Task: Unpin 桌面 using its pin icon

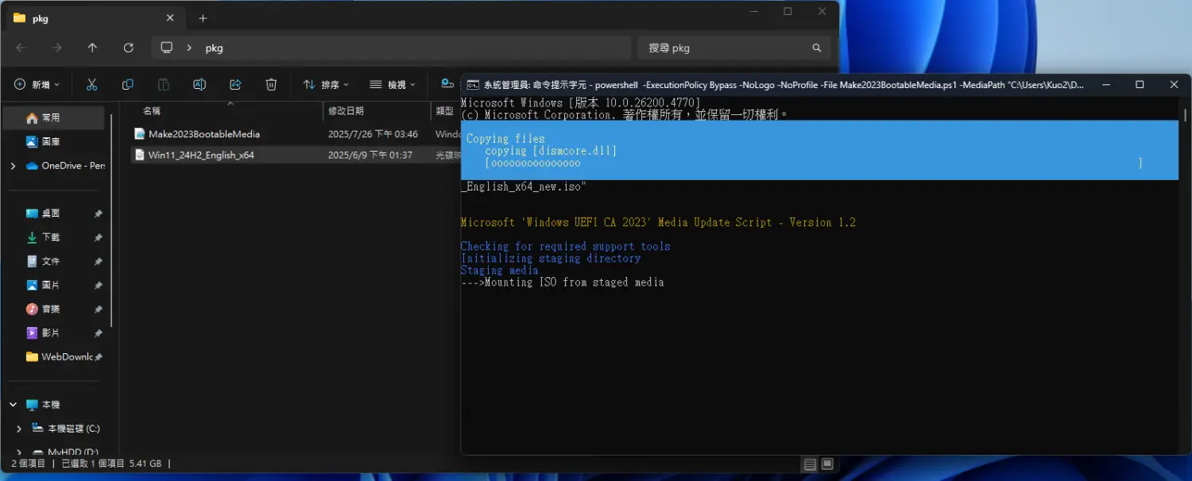Action: 99,214
